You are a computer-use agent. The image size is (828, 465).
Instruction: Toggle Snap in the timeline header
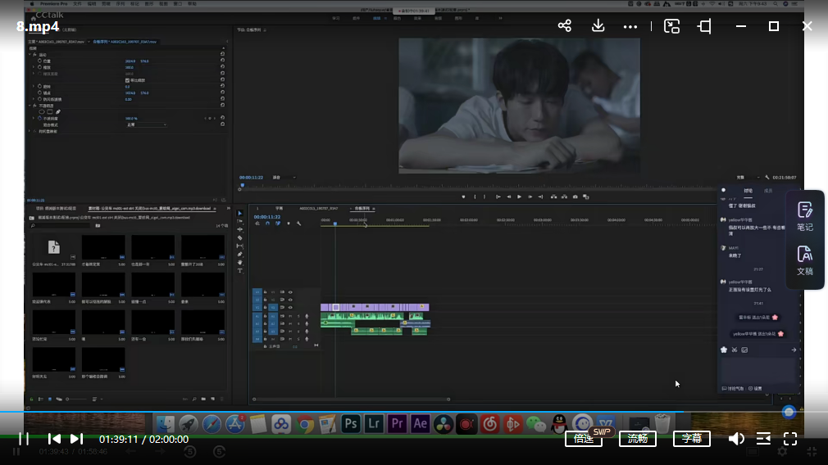tap(268, 223)
